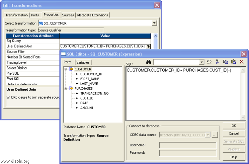The image size is (249, 164).
Task: Click the Sql Query attribute row
Action: [33, 41]
